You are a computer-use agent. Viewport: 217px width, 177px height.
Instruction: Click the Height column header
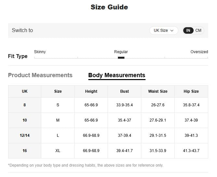pyautogui.click(x=91, y=91)
